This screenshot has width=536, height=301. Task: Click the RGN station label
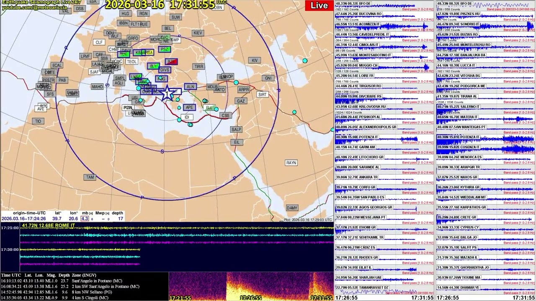[x=144, y=13]
